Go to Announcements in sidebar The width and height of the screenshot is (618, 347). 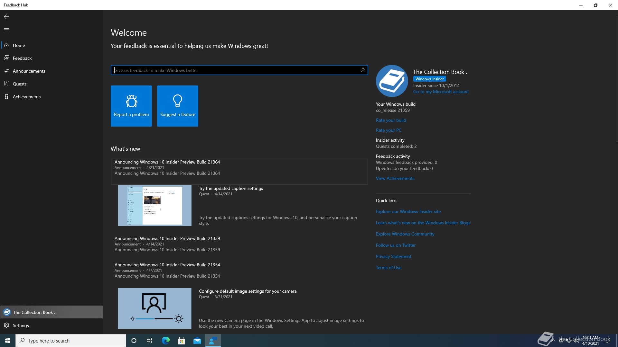[51, 71]
